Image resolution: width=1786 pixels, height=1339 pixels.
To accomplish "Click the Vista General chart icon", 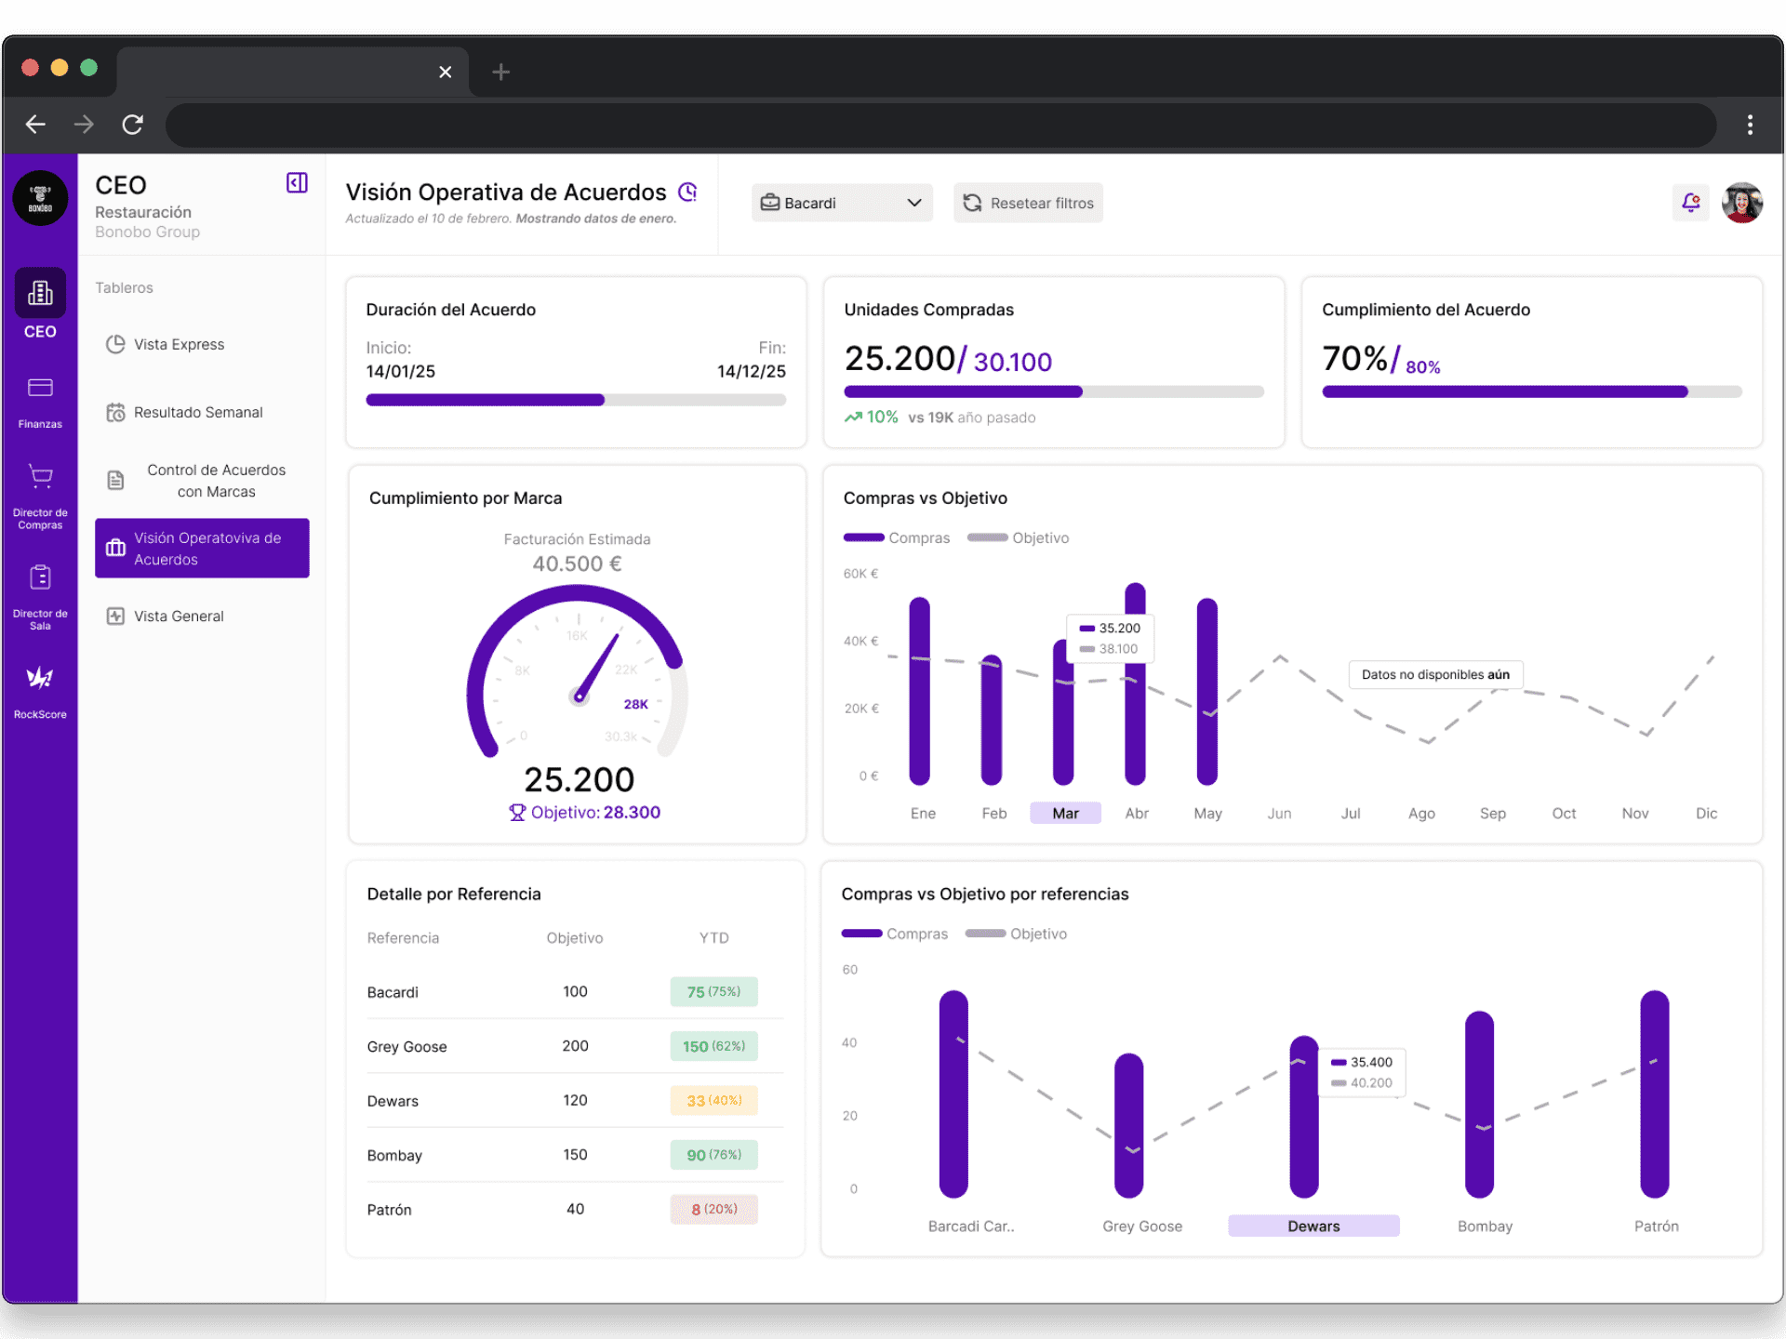I will point(115,616).
